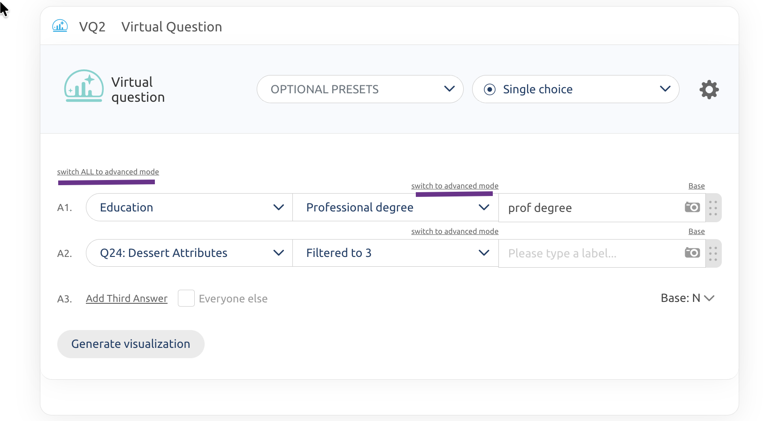This screenshot has width=780, height=421.
Task: Open the Base: N dropdown
Action: point(688,298)
